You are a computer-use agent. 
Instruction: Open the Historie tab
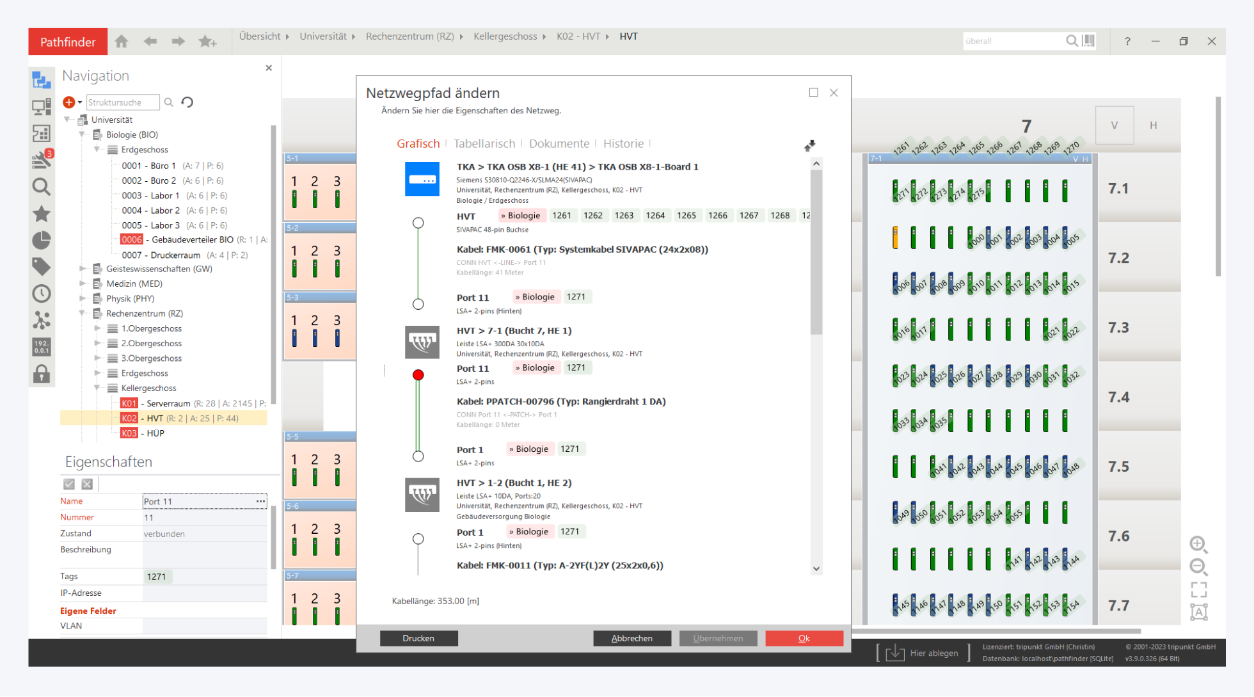(623, 143)
